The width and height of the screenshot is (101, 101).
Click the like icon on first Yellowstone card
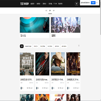click(x=58, y=88)
